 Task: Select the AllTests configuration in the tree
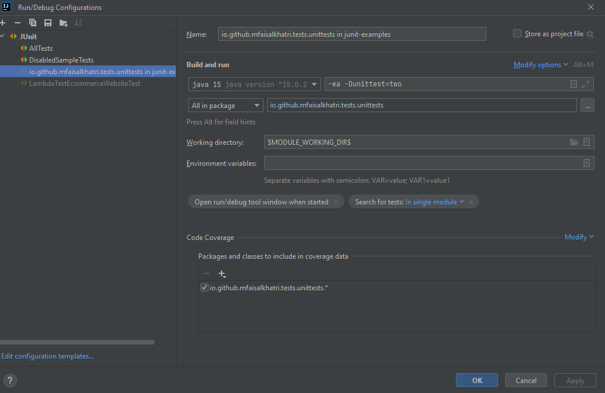40,48
